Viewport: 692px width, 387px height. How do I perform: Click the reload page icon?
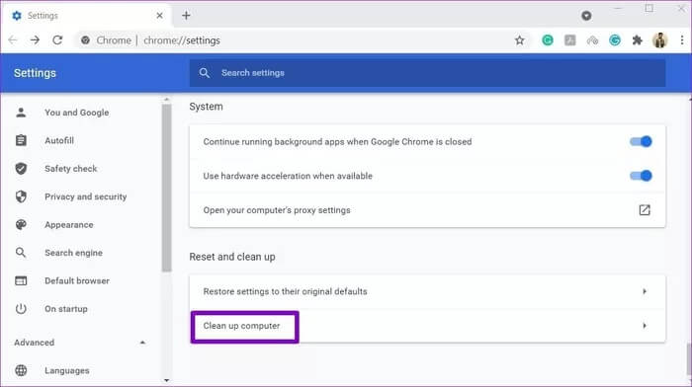click(57, 40)
